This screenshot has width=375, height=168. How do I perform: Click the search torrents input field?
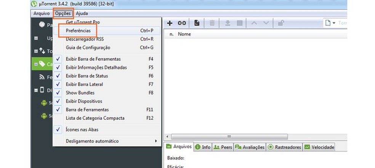(x=342, y=23)
